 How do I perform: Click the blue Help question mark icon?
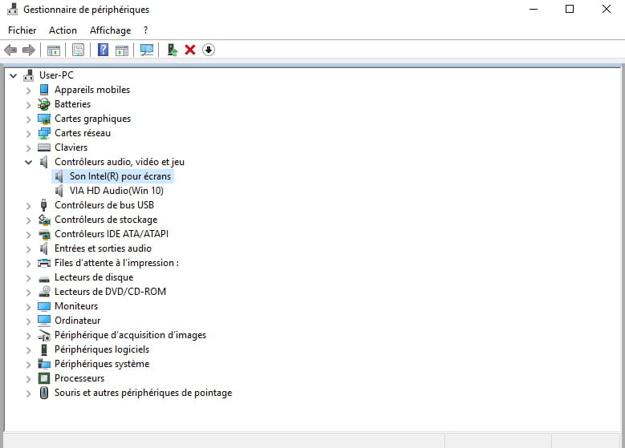pyautogui.click(x=103, y=50)
